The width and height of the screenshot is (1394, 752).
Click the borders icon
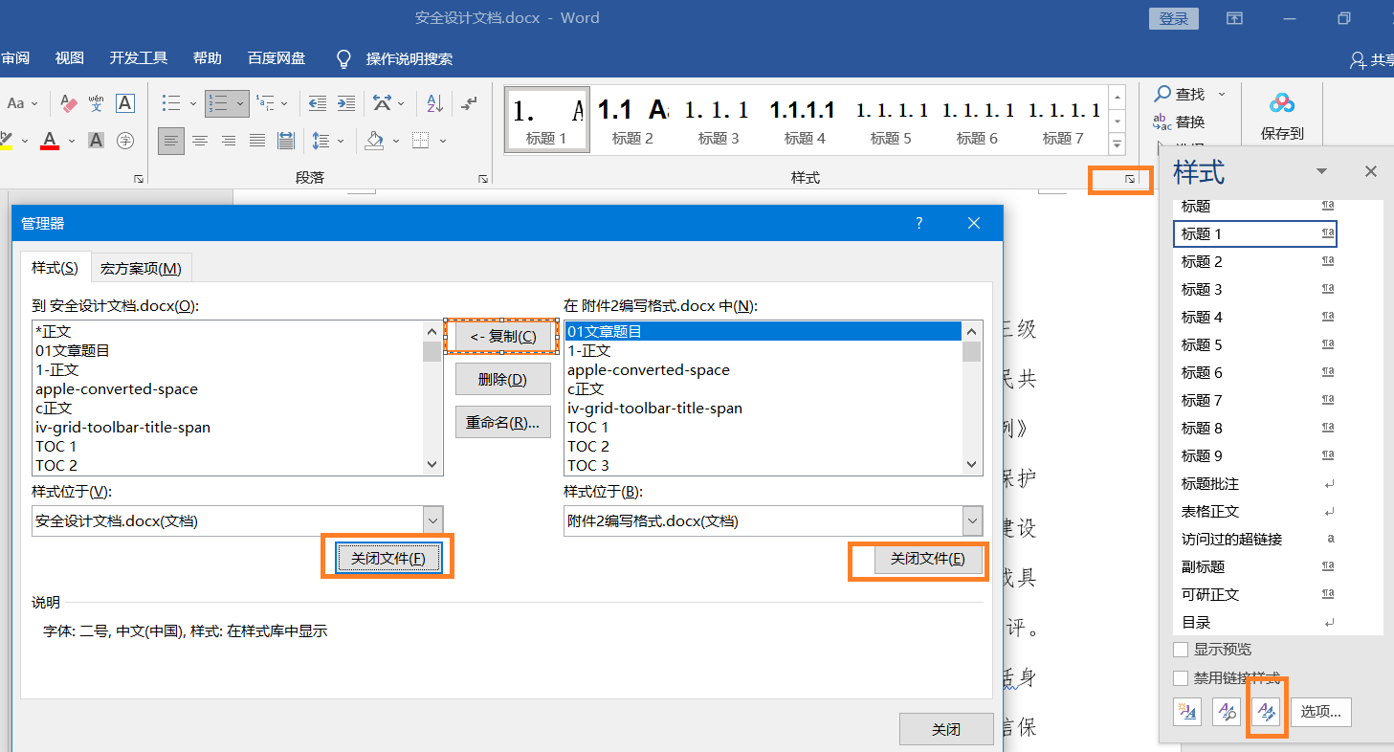(x=420, y=141)
